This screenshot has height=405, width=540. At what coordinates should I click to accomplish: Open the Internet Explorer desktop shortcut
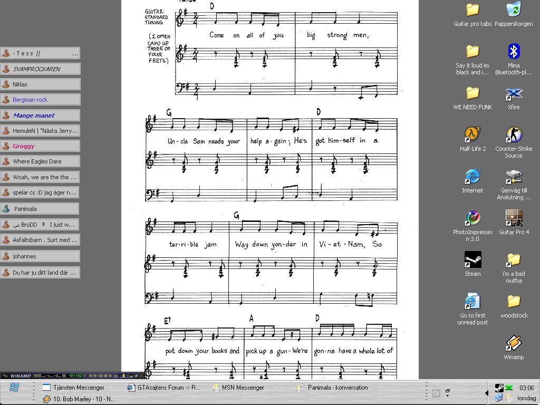pyautogui.click(x=472, y=181)
